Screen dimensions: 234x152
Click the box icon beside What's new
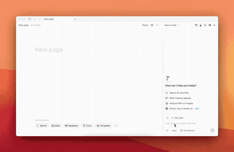pos(167,109)
